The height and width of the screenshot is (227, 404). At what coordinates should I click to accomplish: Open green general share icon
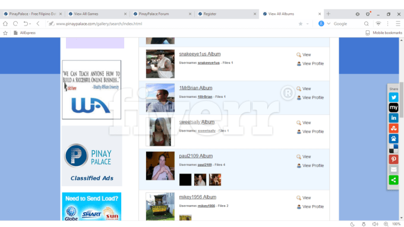pos(393,180)
